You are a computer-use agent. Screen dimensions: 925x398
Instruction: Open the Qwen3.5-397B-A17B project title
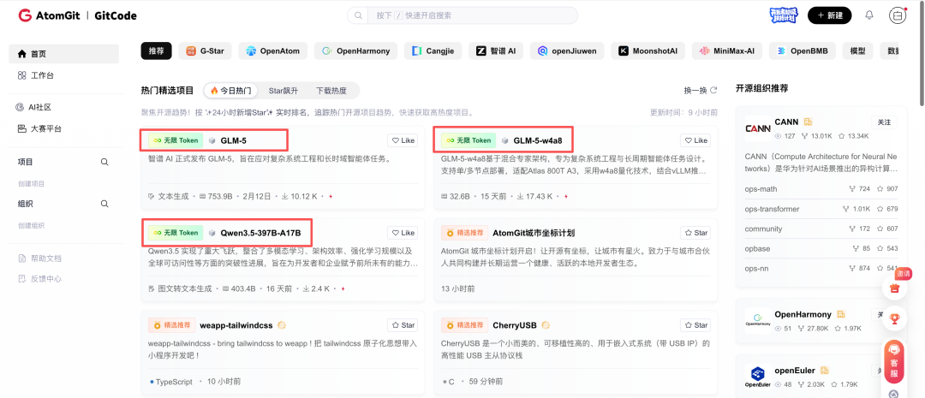pos(260,233)
